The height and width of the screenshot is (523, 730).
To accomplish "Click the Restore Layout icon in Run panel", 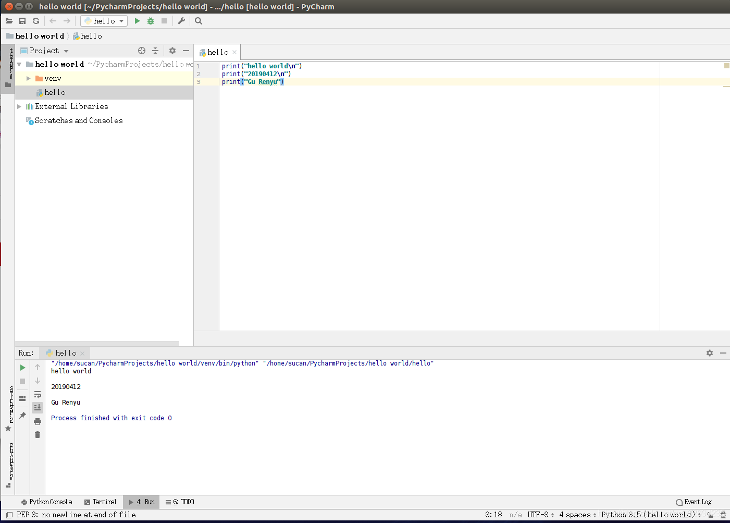I will (x=22, y=398).
